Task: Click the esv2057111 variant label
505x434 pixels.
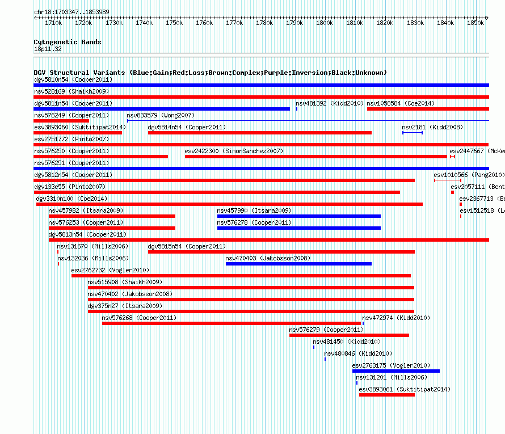Action: pos(478,187)
